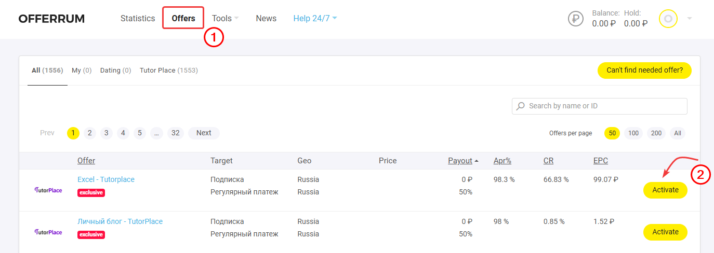Expand the account dropdown arrow
This screenshot has height=253, width=714.
click(x=690, y=19)
